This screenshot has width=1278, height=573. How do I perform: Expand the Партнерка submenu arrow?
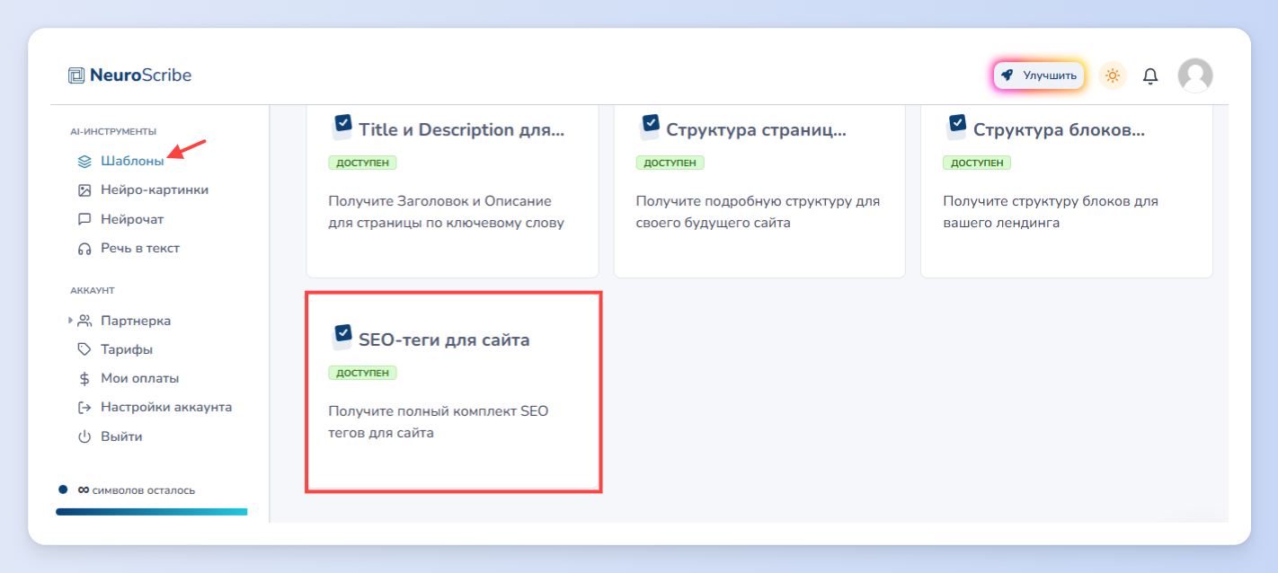pyautogui.click(x=71, y=321)
